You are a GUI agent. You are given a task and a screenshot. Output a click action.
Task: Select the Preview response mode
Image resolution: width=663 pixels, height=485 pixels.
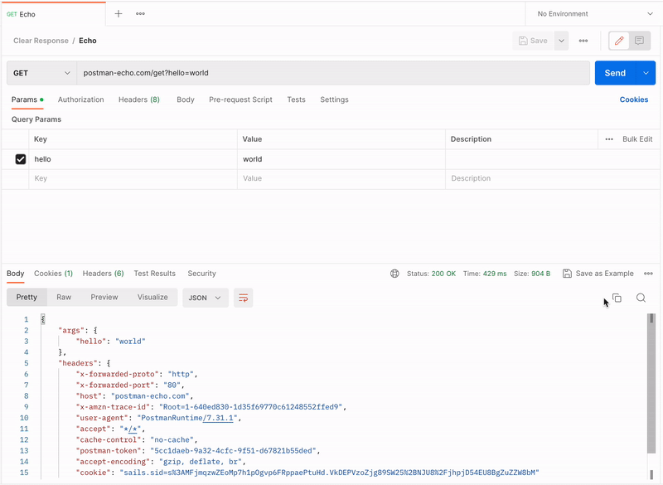pos(104,297)
